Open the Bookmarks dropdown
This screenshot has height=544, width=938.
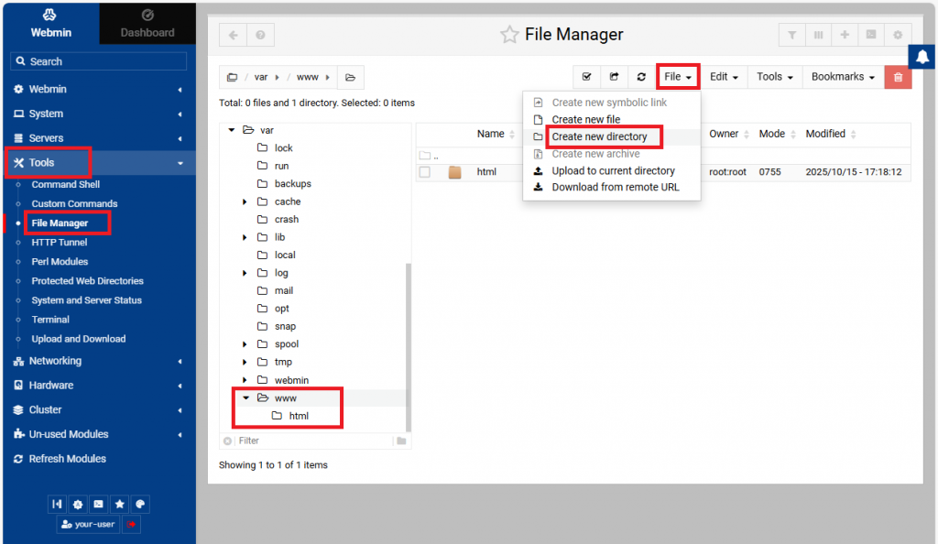tap(843, 77)
